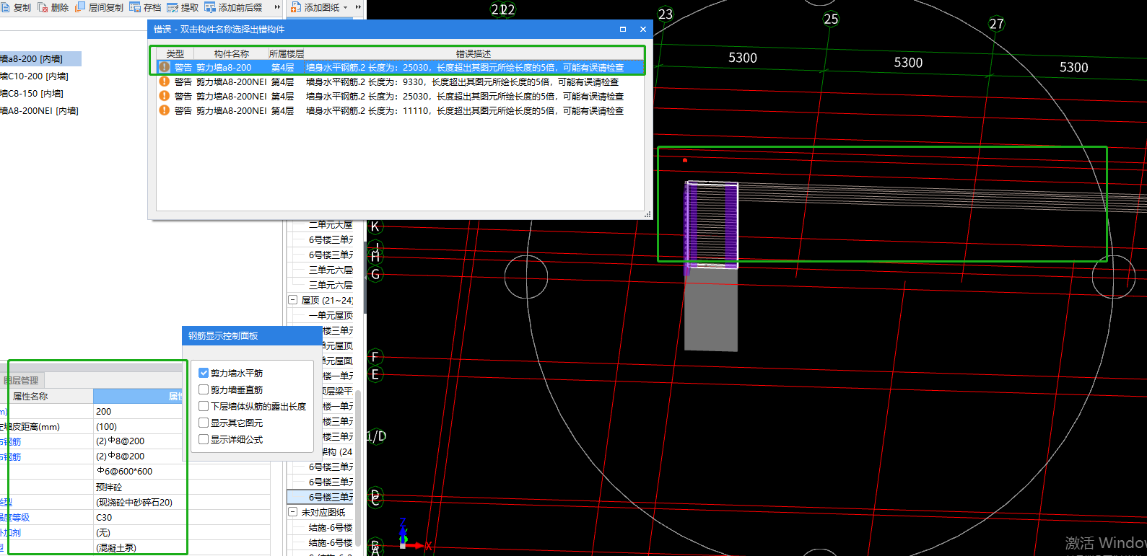Expand the drawing toolbar overflow chevron
Image resolution: width=1147 pixels, height=556 pixels.
pyautogui.click(x=358, y=7)
